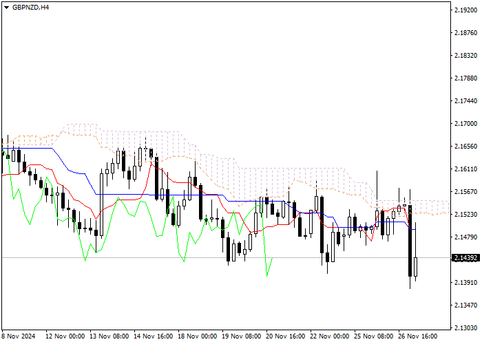
Task: Click the 2.17880 price axis label
Action: [x=465, y=78]
